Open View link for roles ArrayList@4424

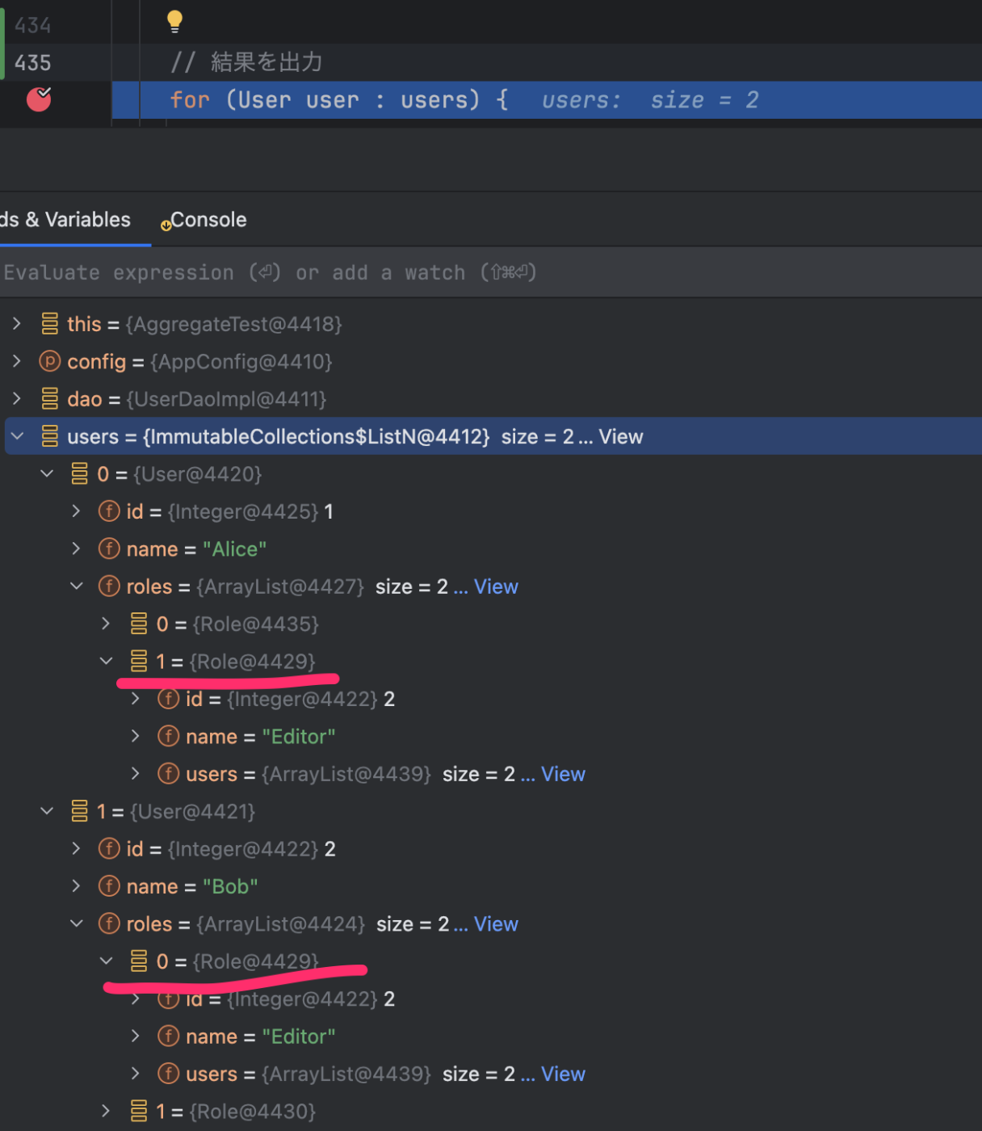(496, 923)
